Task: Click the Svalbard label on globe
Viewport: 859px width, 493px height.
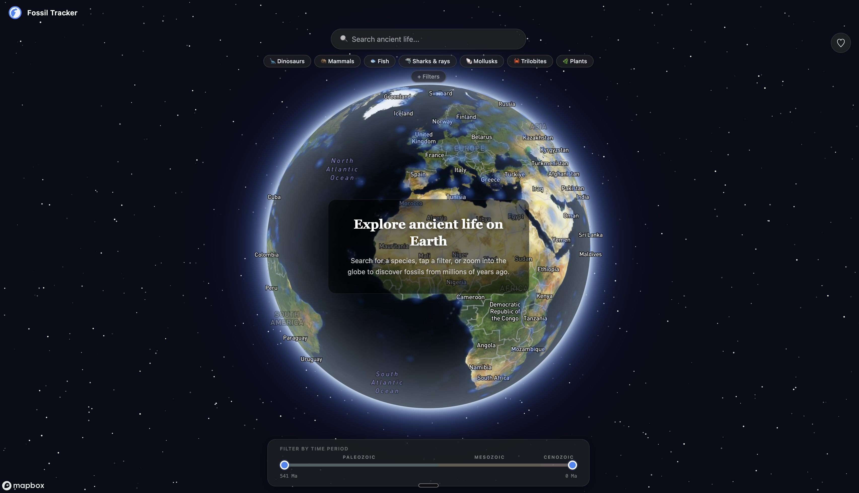Action: (440, 93)
